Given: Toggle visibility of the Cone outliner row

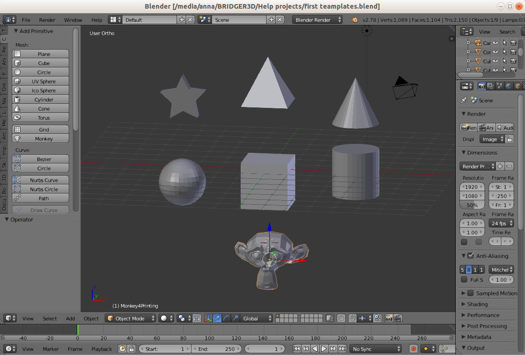Looking at the screenshot, I should pyautogui.click(x=495, y=52).
